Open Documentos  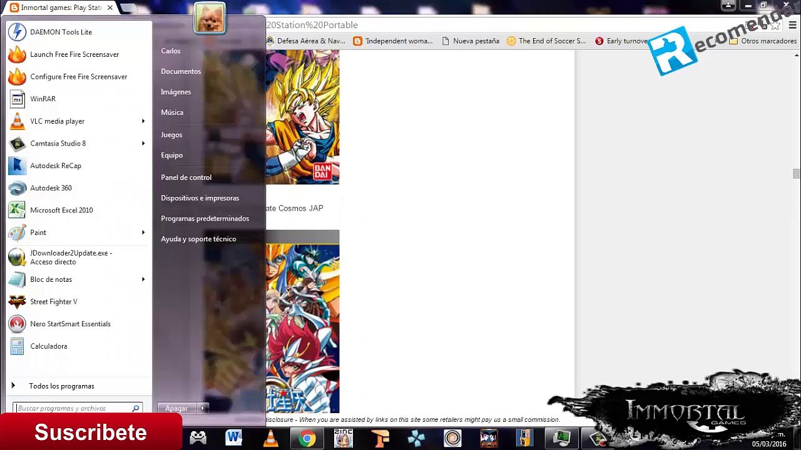pos(181,71)
